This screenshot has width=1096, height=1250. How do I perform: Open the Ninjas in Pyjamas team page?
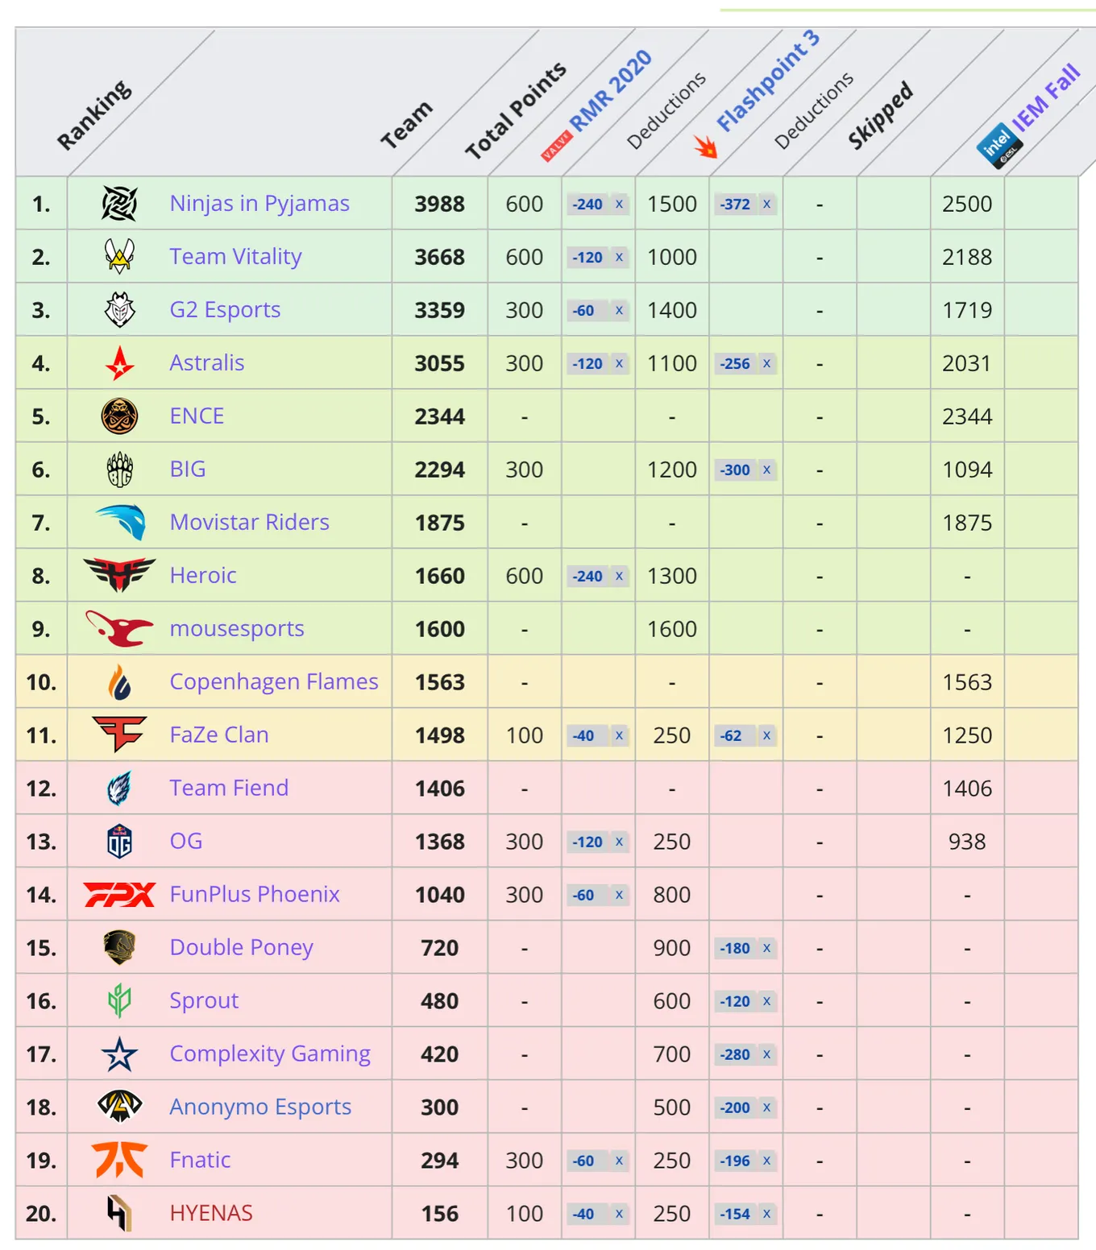259,204
